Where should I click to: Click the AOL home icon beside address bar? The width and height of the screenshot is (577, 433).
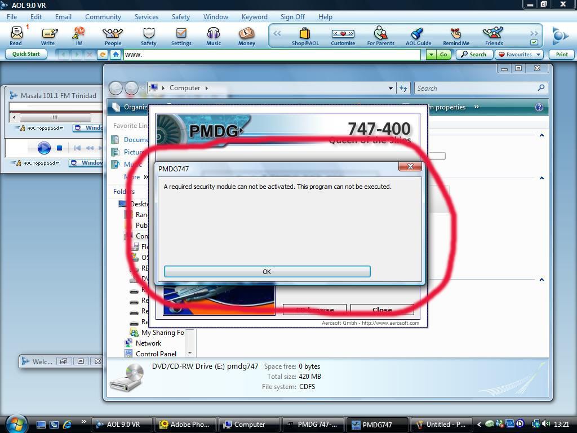[116, 55]
